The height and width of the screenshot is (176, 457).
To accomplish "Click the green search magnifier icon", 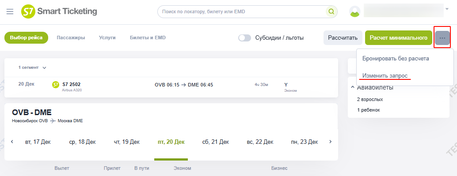I will pos(331,11).
